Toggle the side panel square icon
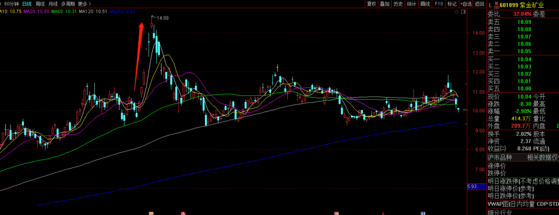The height and width of the screenshot is (215, 559). pos(463,12)
